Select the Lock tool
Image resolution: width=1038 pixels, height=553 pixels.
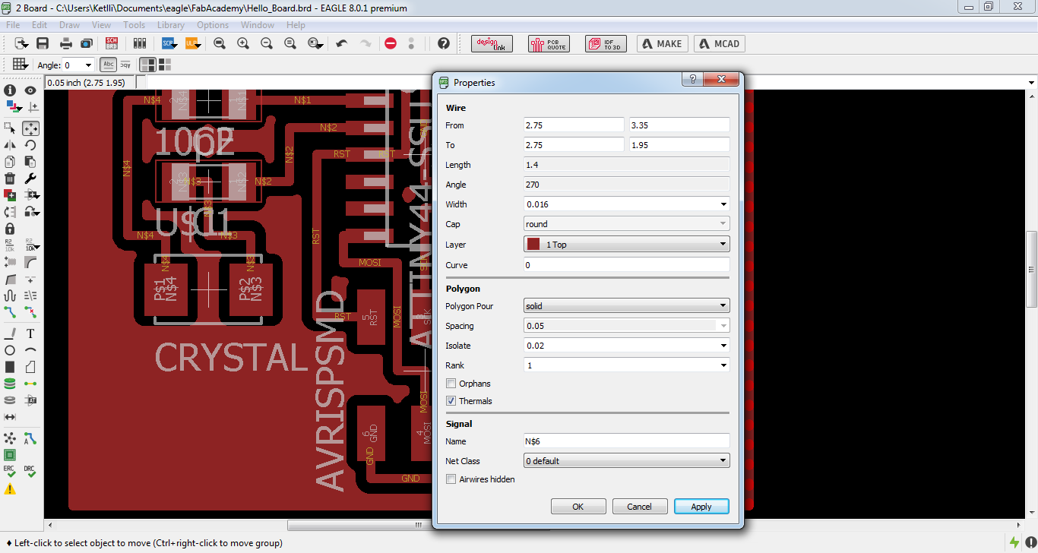10,228
